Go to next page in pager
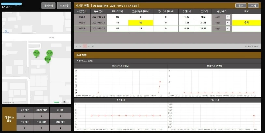Viewport: 265px width, 133px height. pos(89,46)
